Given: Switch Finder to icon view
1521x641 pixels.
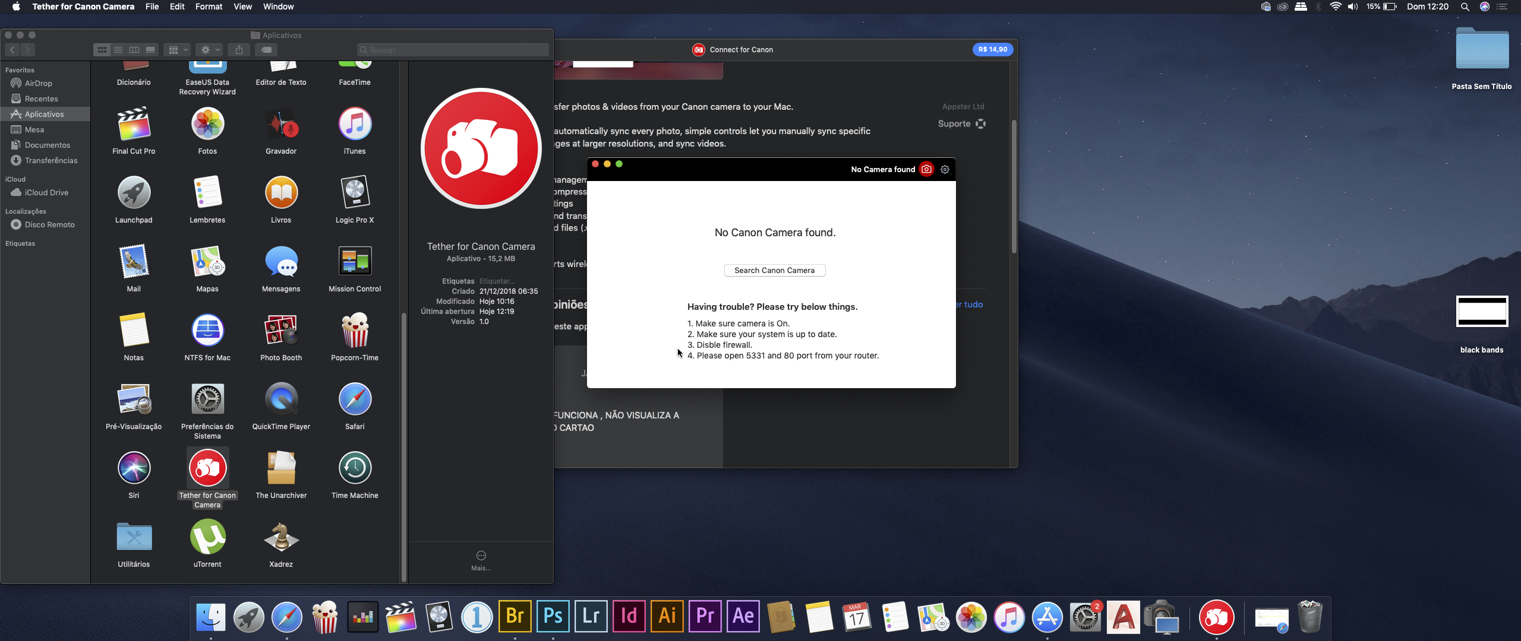Looking at the screenshot, I should click(x=102, y=50).
